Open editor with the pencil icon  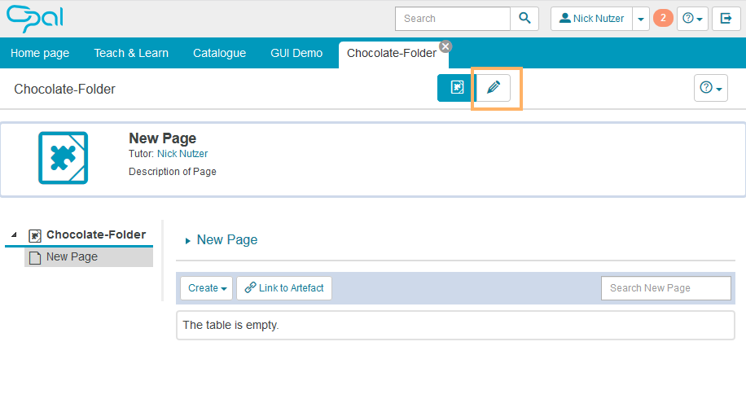493,88
